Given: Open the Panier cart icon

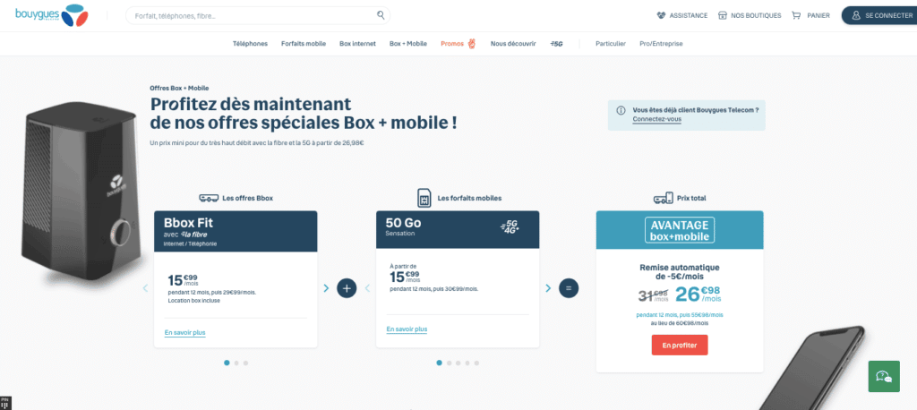Looking at the screenshot, I should (x=796, y=16).
